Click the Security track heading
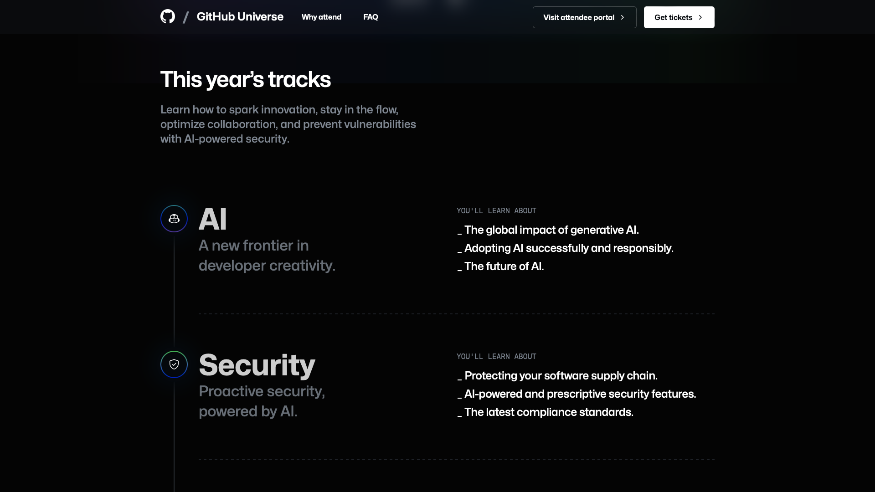Image resolution: width=875 pixels, height=492 pixels. [257, 365]
